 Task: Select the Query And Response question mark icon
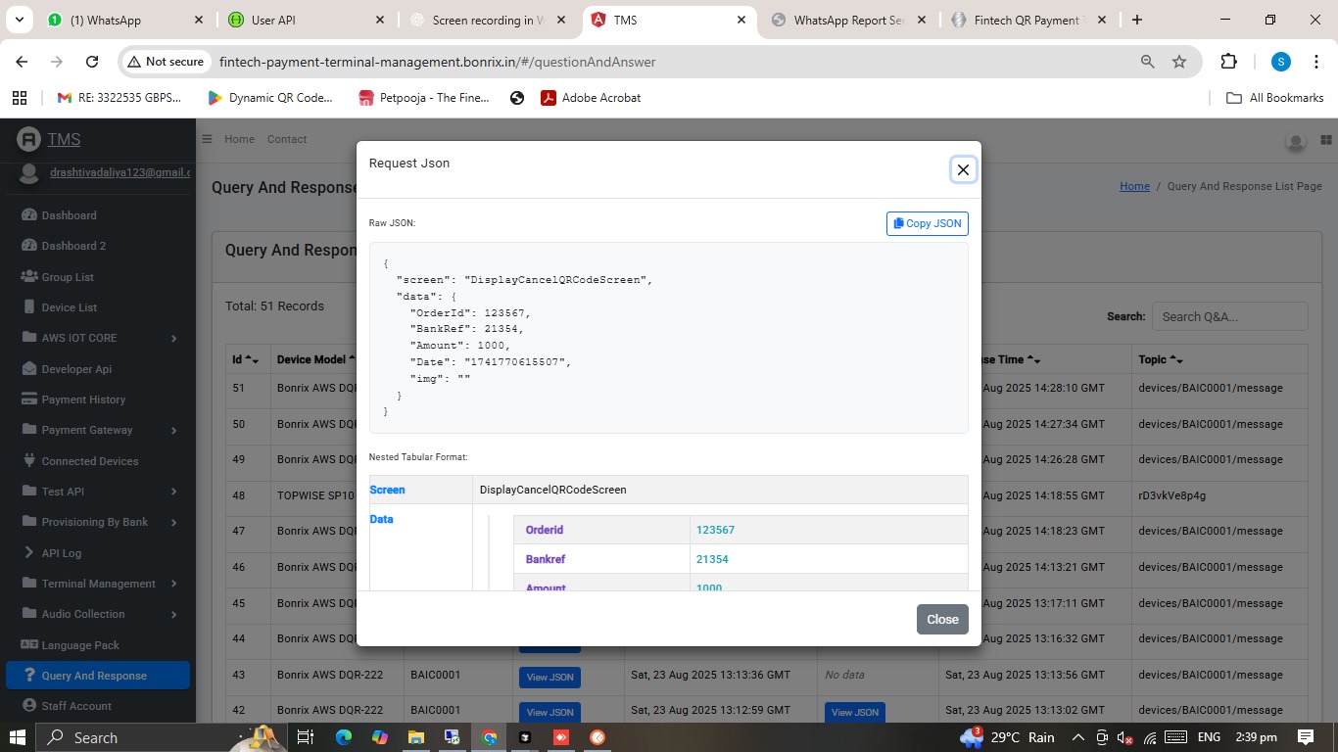(29, 675)
